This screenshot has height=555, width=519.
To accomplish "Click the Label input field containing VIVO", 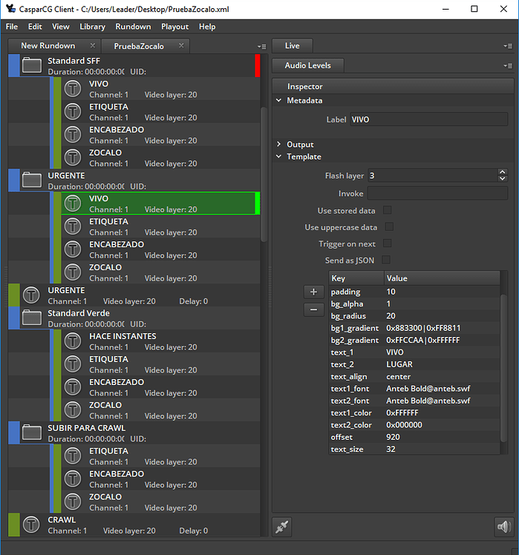I will [x=428, y=119].
